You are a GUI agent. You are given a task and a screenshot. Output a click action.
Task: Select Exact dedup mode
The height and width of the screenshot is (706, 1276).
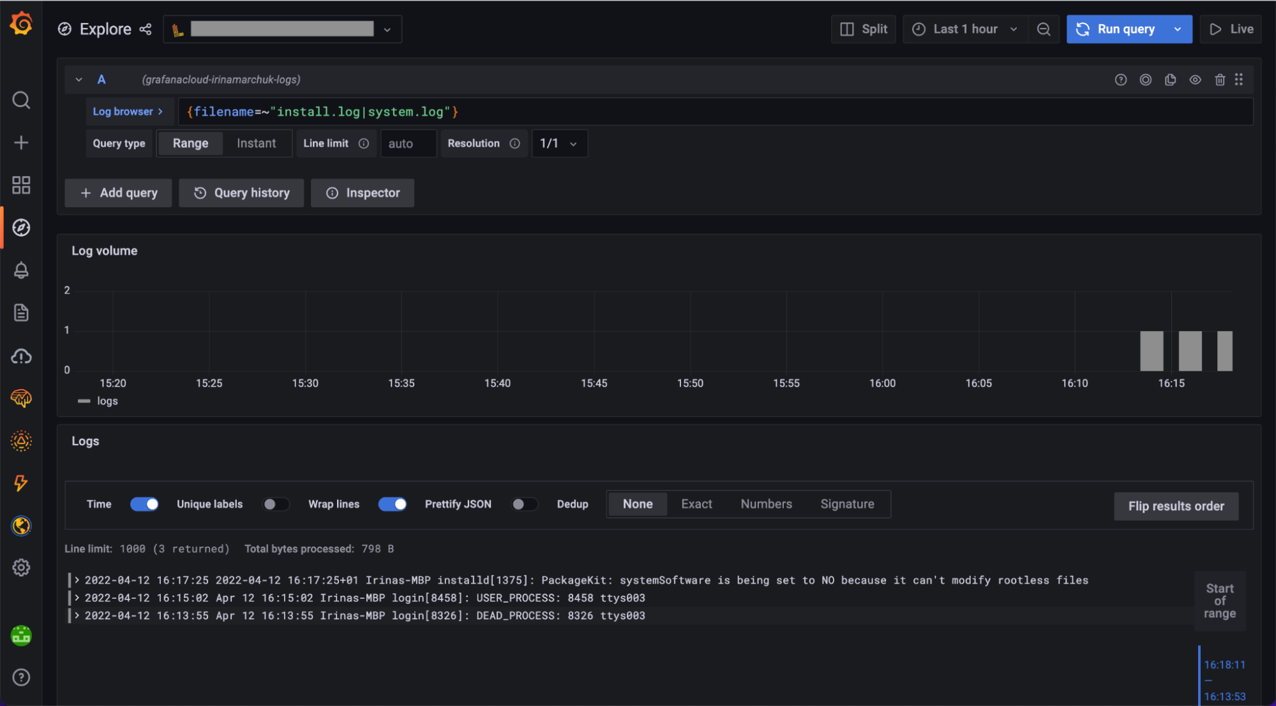pyautogui.click(x=696, y=504)
